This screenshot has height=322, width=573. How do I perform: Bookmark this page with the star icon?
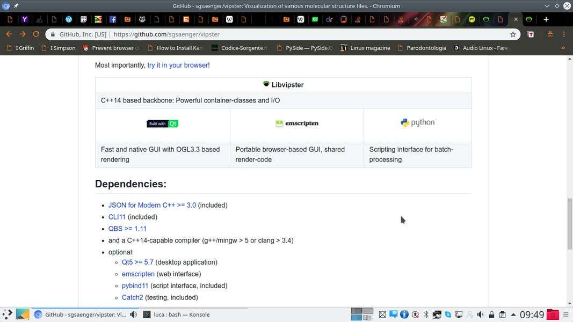click(x=513, y=34)
